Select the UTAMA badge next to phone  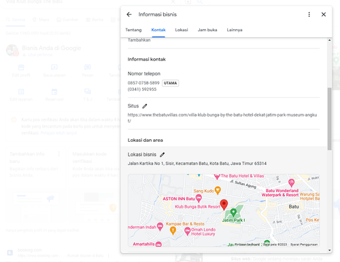170,83
